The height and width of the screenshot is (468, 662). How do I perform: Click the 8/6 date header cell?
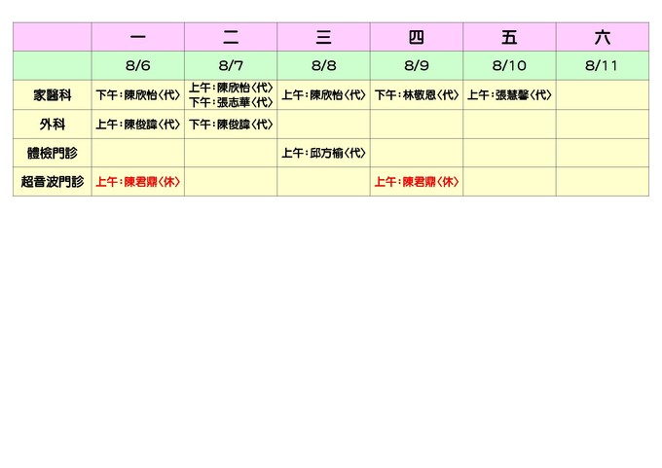[137, 66]
